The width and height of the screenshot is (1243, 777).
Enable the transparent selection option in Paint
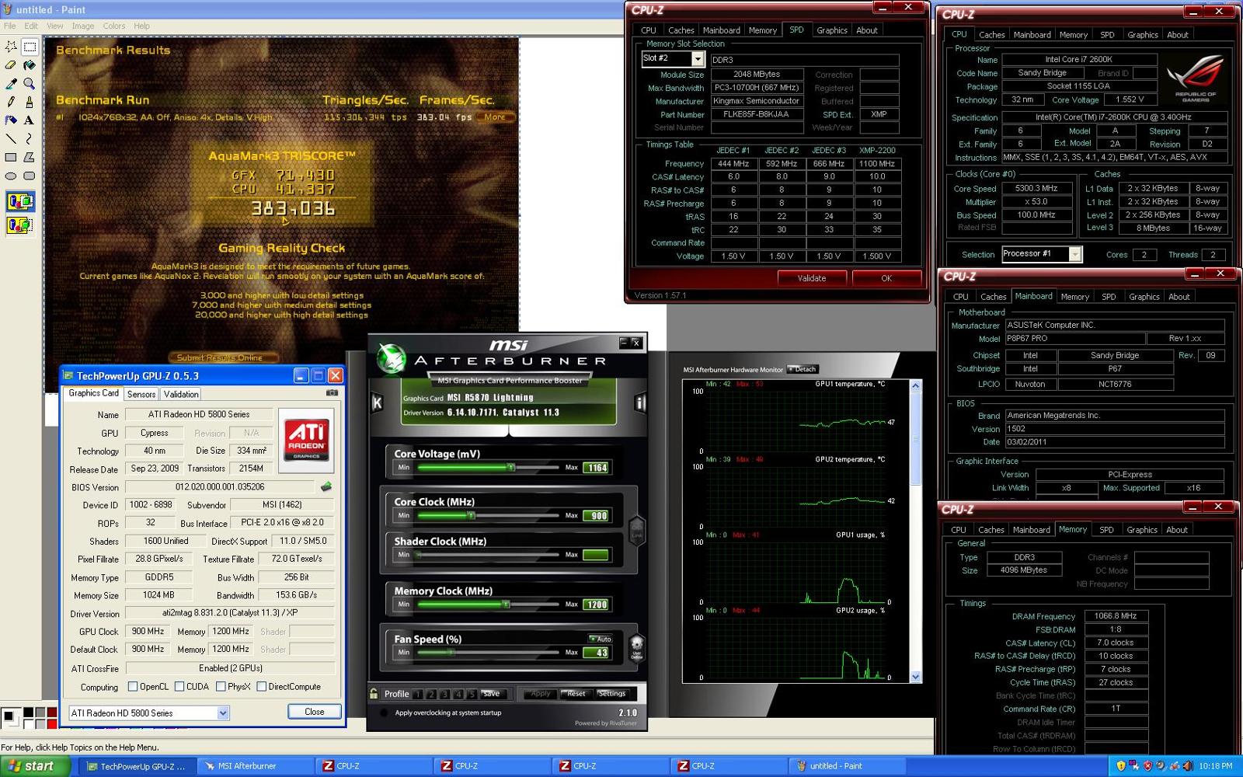pos(19,225)
